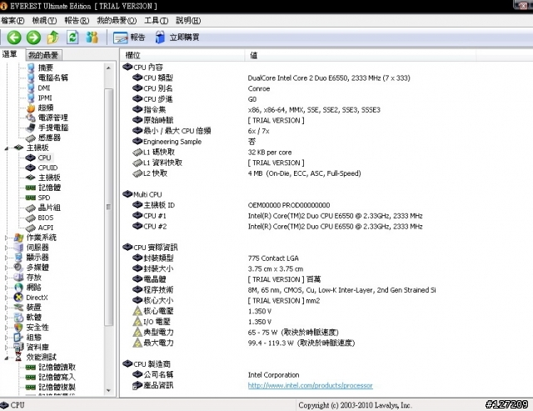Open the users manage icon in toolbar
Image resolution: width=533 pixels, height=411 pixels.
point(92,37)
